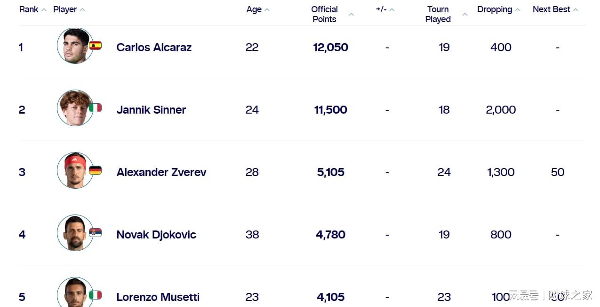Click Italy flag icon beside Lorenzo Musetti
600x307 pixels.
pyautogui.click(x=96, y=295)
